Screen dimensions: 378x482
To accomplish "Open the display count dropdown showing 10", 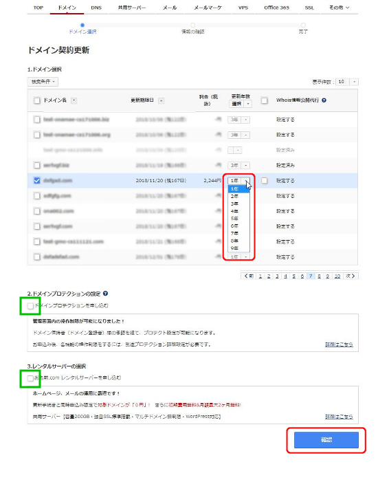I will (x=347, y=82).
